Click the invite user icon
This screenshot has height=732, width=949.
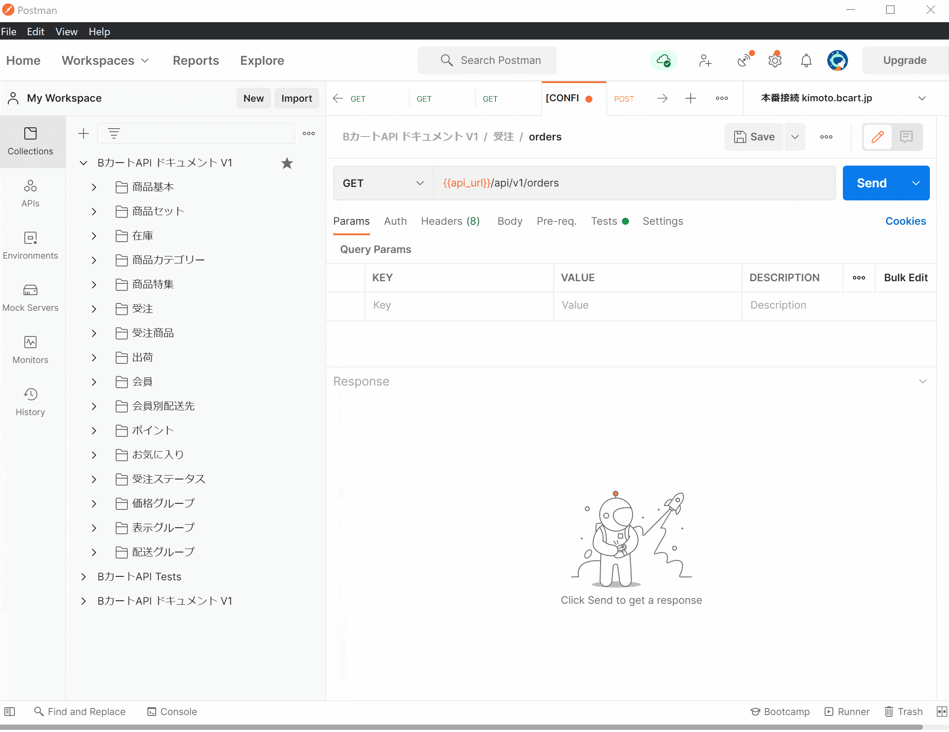[x=705, y=60]
